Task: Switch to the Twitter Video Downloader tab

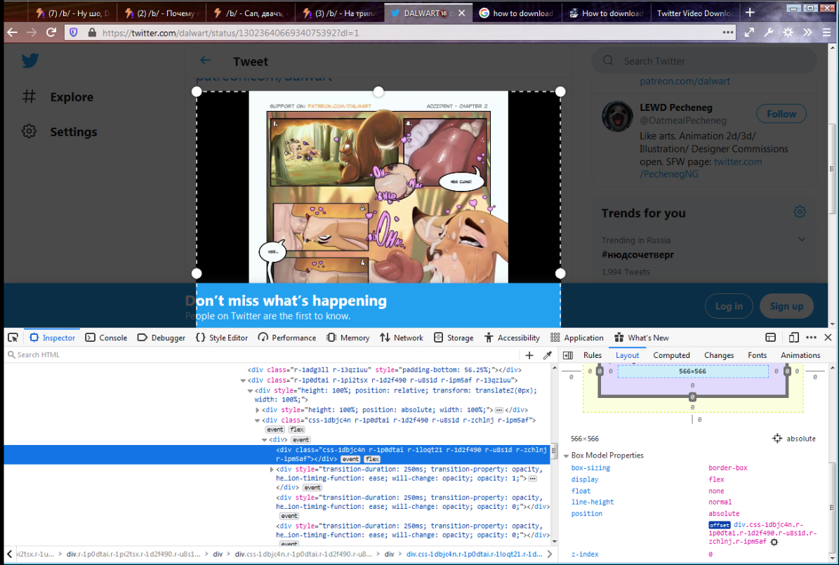Action: (694, 13)
